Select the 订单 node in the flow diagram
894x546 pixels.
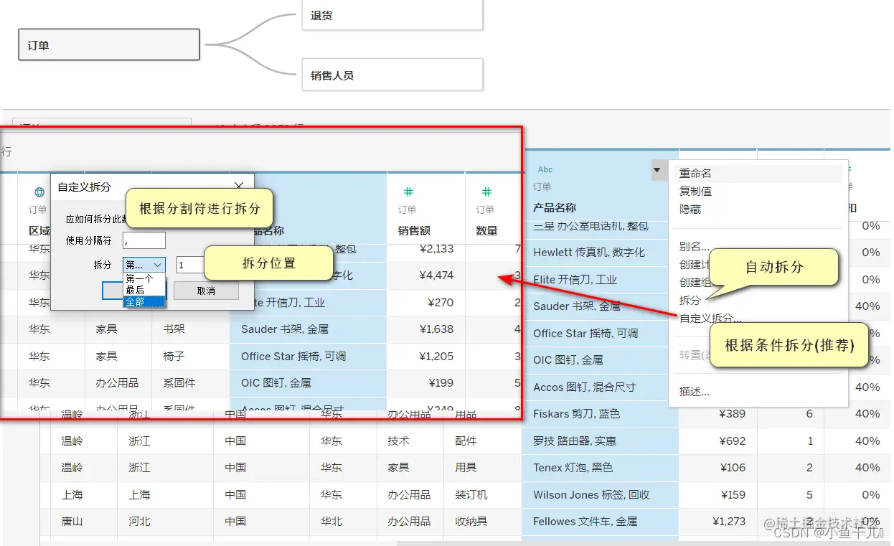pos(108,44)
